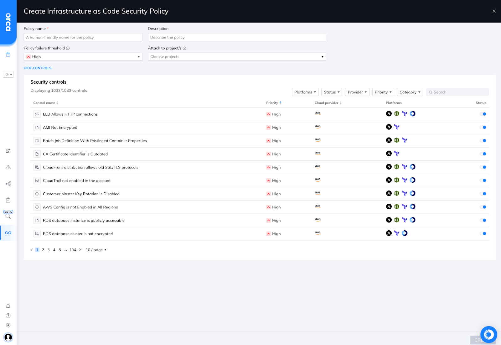Open the Policy failure threshold dropdown

[x=83, y=57]
